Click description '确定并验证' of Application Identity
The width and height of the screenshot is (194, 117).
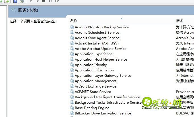pyautogui.click(x=185, y=65)
